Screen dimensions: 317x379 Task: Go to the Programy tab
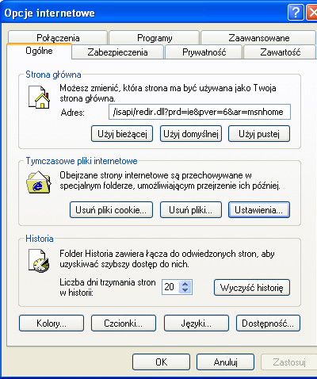click(155, 38)
